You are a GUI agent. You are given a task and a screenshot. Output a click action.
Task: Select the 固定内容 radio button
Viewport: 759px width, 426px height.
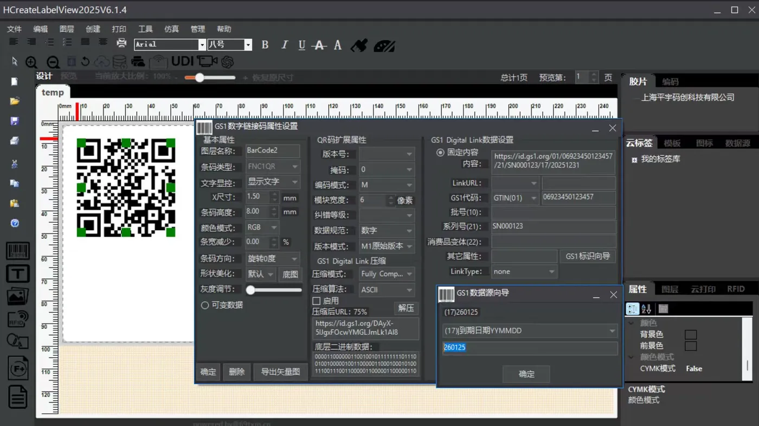440,152
